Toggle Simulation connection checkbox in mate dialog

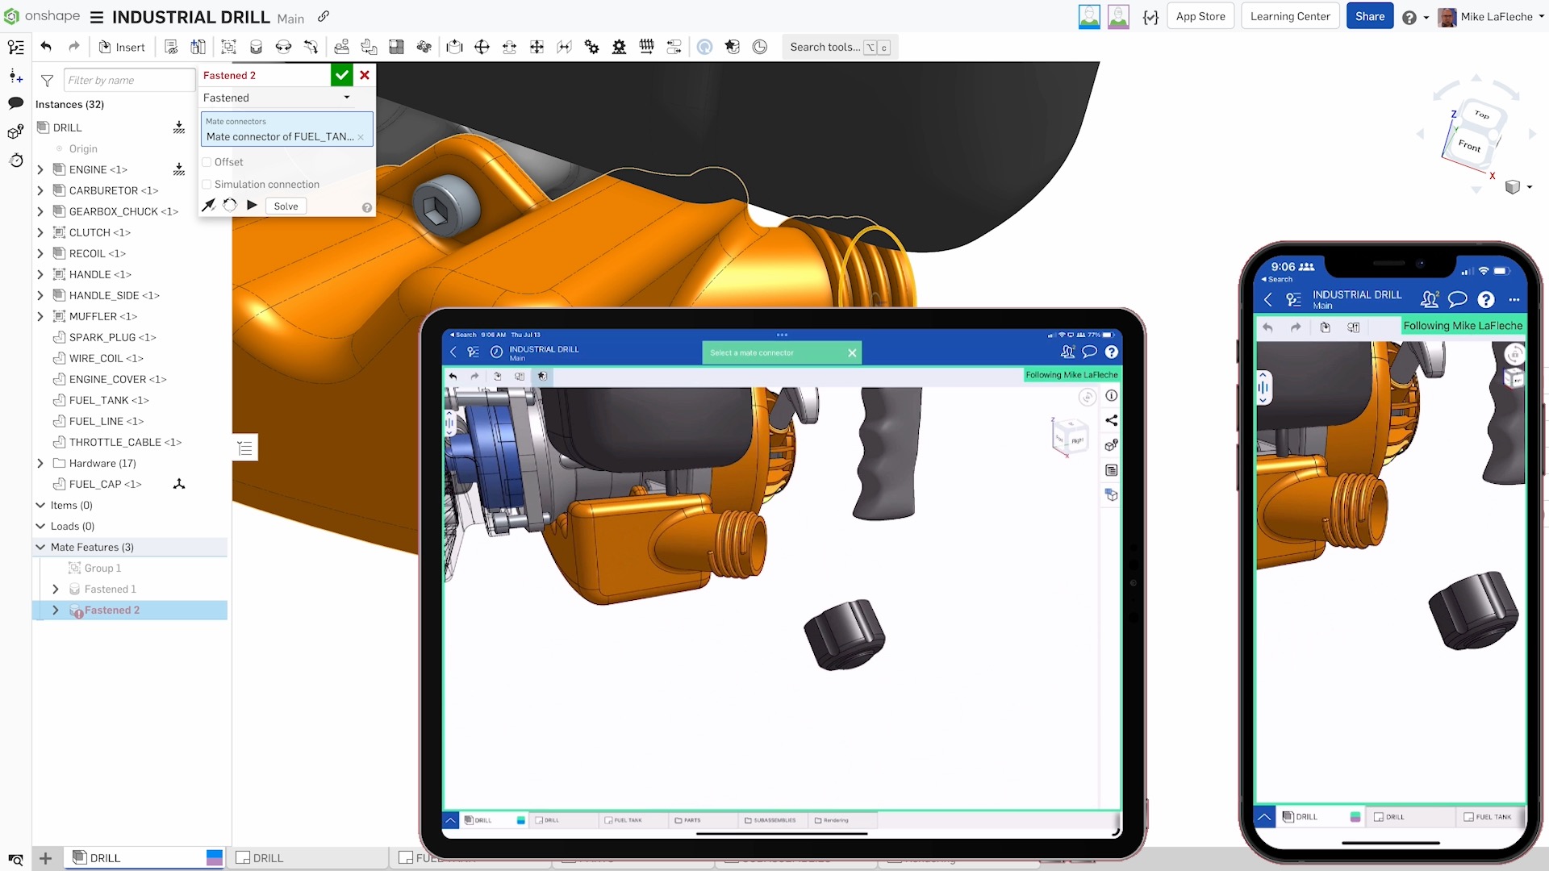pos(207,184)
